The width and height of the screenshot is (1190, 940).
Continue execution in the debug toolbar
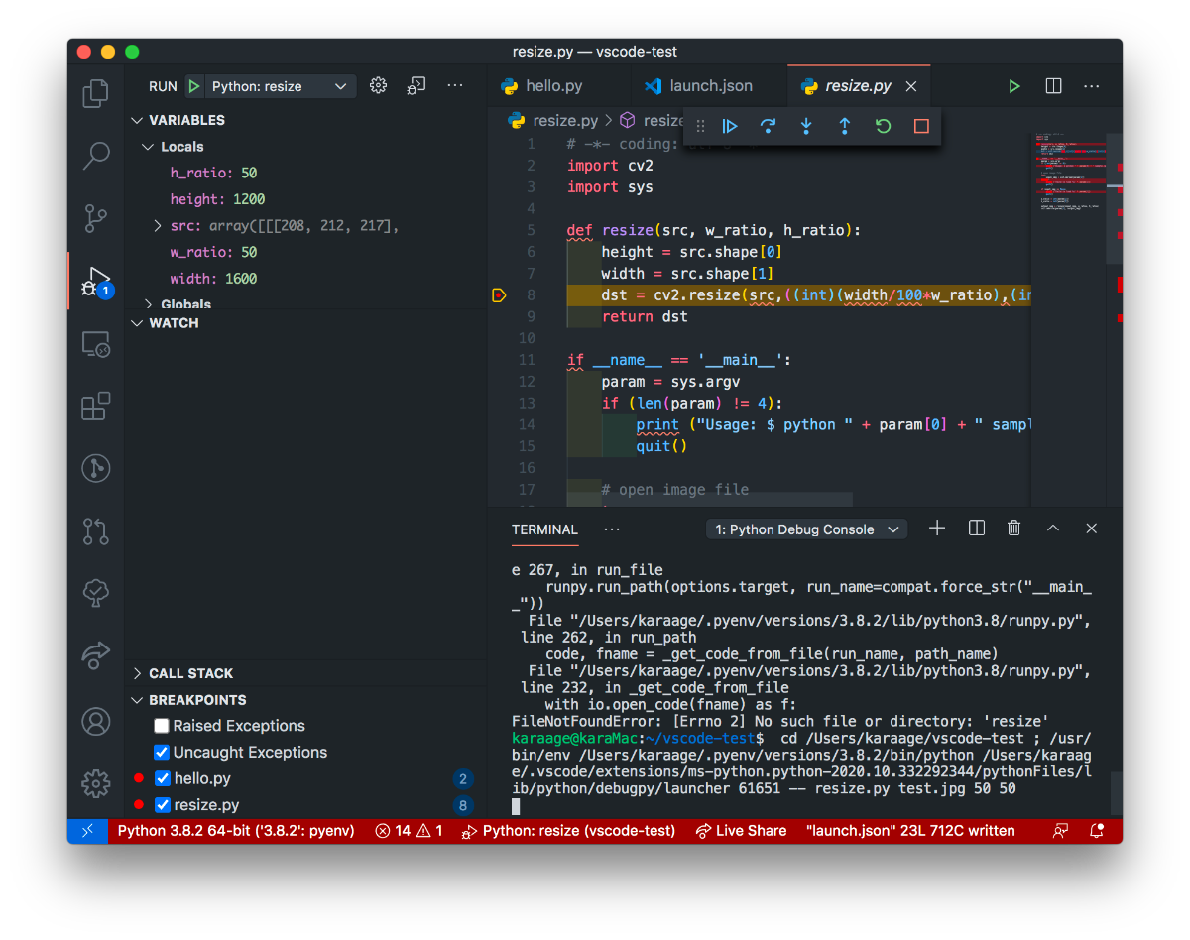730,126
